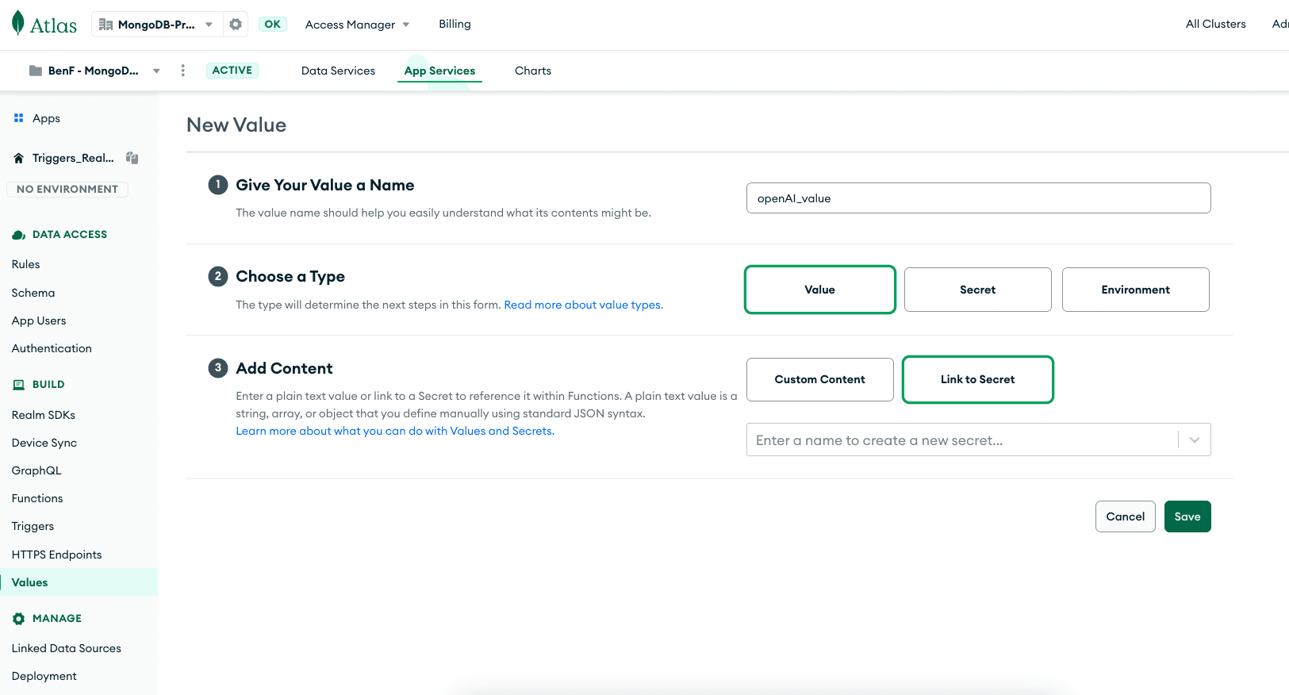Click the value name input field
The width and height of the screenshot is (1289, 695).
(978, 198)
